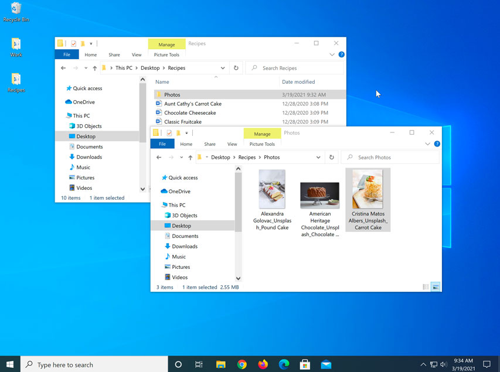Screen dimensions: 500x372
Task: Expand the ribbon in the Photos window
Action: 427,144
